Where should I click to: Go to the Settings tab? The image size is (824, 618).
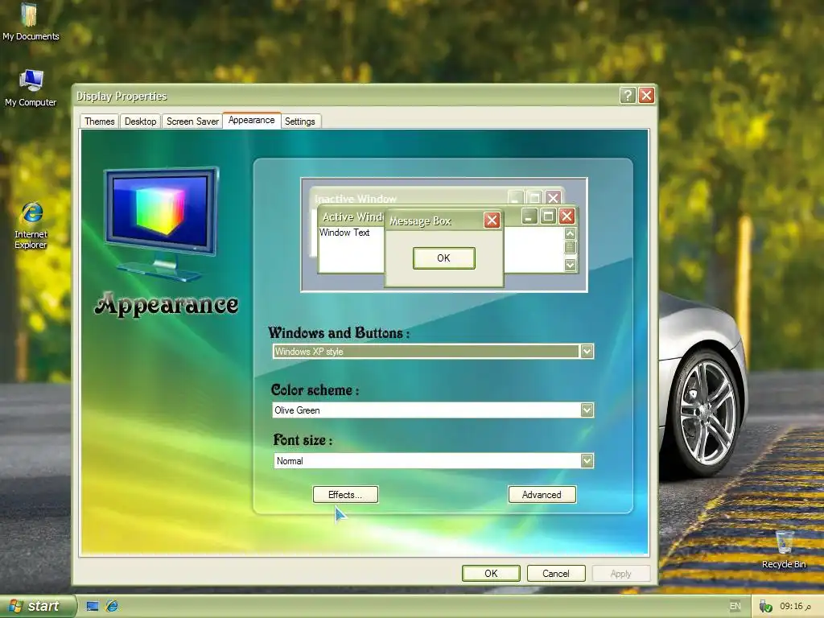[x=299, y=122]
